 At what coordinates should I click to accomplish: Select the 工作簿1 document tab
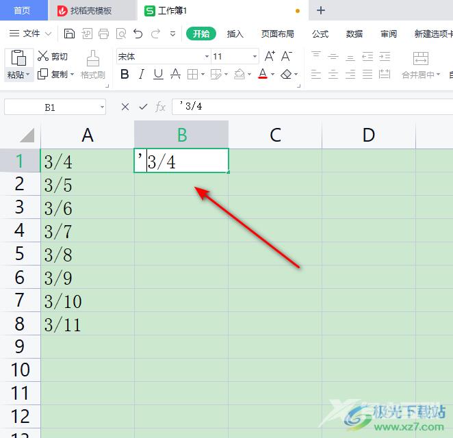click(x=223, y=11)
